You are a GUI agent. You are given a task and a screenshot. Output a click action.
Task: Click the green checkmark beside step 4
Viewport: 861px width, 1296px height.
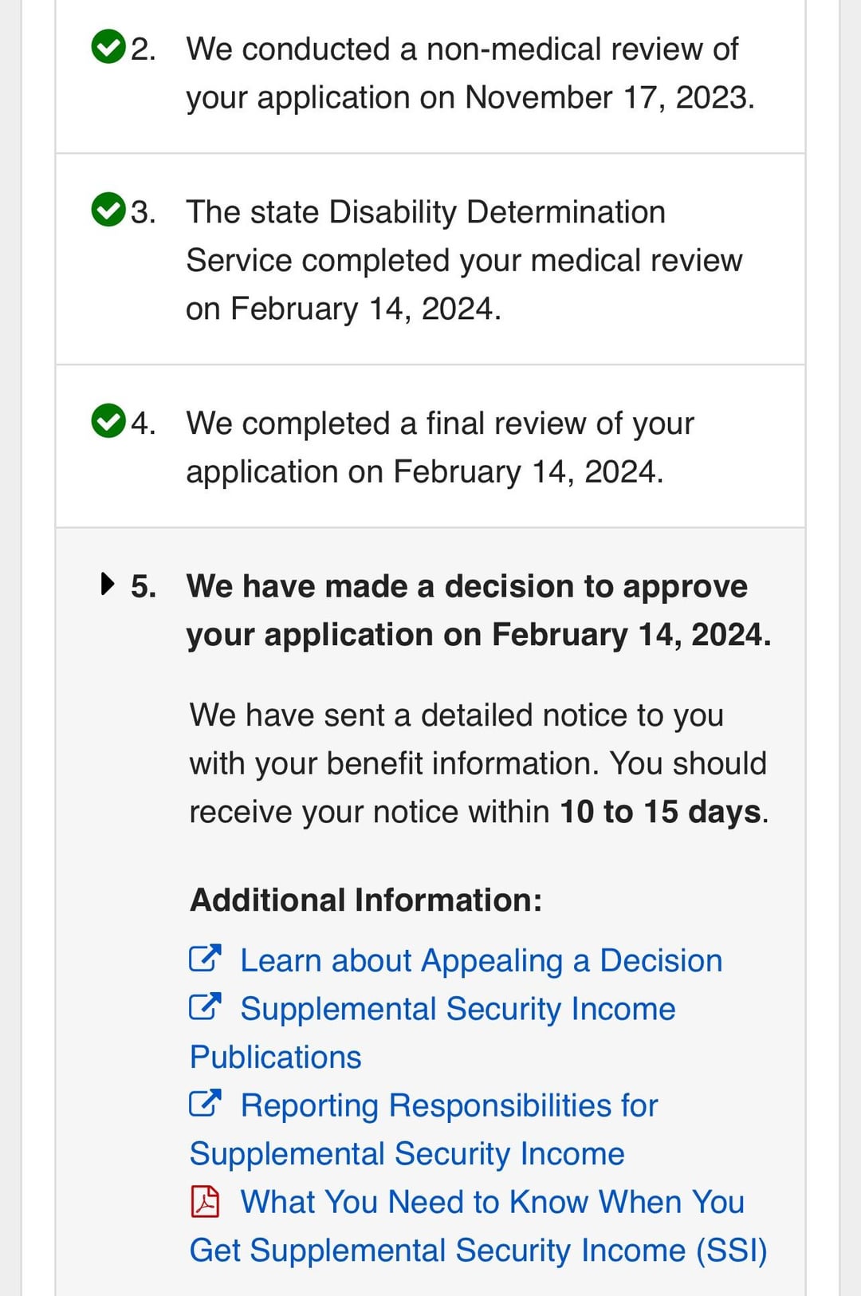[x=108, y=421]
